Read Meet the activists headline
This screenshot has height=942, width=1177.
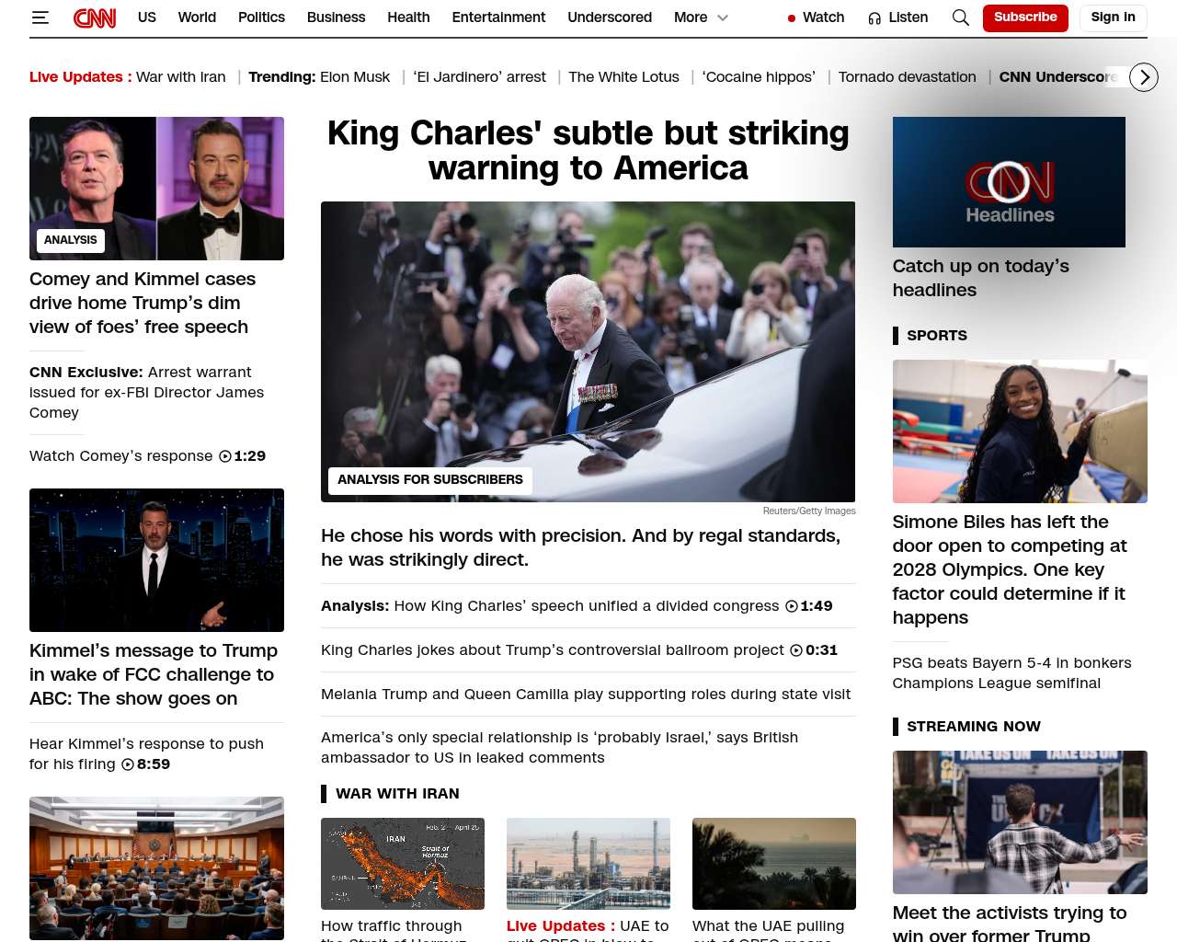(x=1010, y=923)
